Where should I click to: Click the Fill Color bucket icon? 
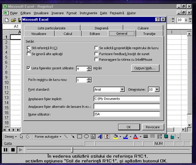click(x=115, y=136)
